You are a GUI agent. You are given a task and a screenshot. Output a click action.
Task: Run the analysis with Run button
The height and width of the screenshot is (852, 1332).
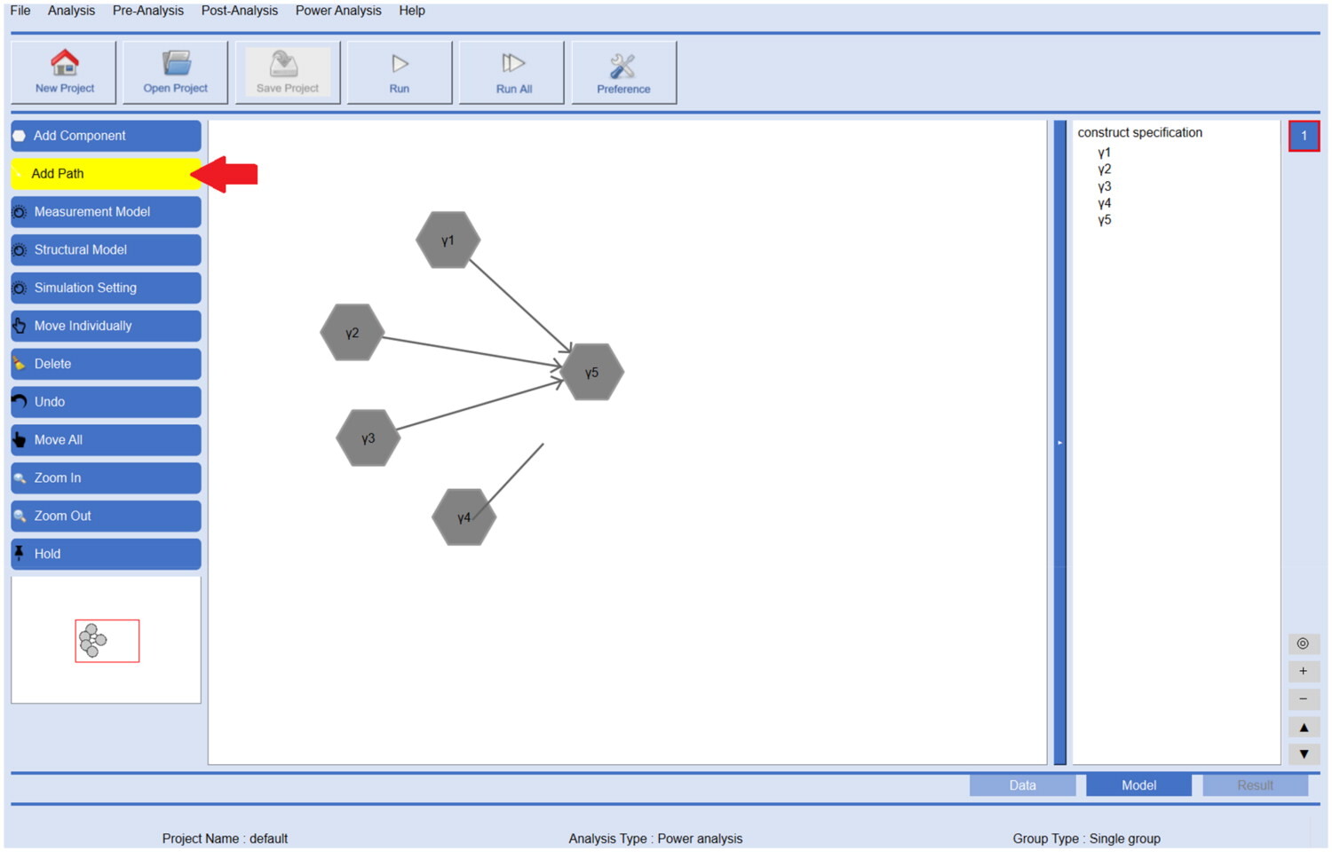[399, 73]
